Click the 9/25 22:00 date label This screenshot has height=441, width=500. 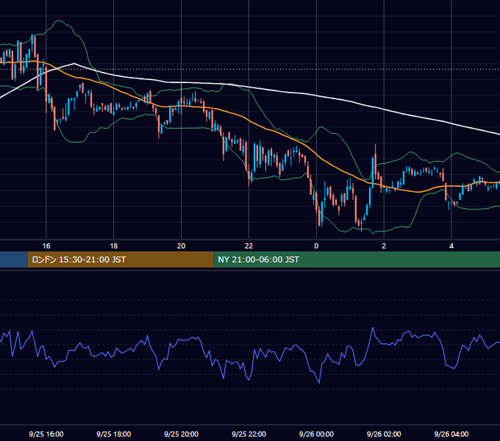(x=249, y=434)
